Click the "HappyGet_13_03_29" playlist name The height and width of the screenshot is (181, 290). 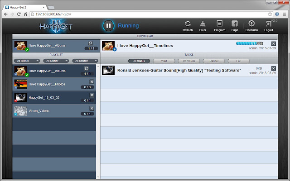[x=44, y=98]
